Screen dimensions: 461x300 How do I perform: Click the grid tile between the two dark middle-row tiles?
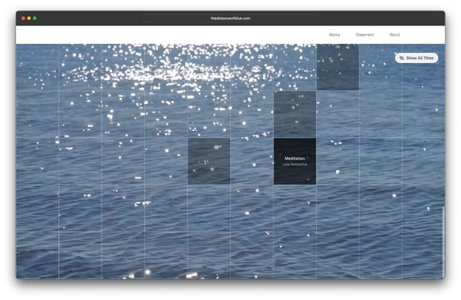pos(252,161)
